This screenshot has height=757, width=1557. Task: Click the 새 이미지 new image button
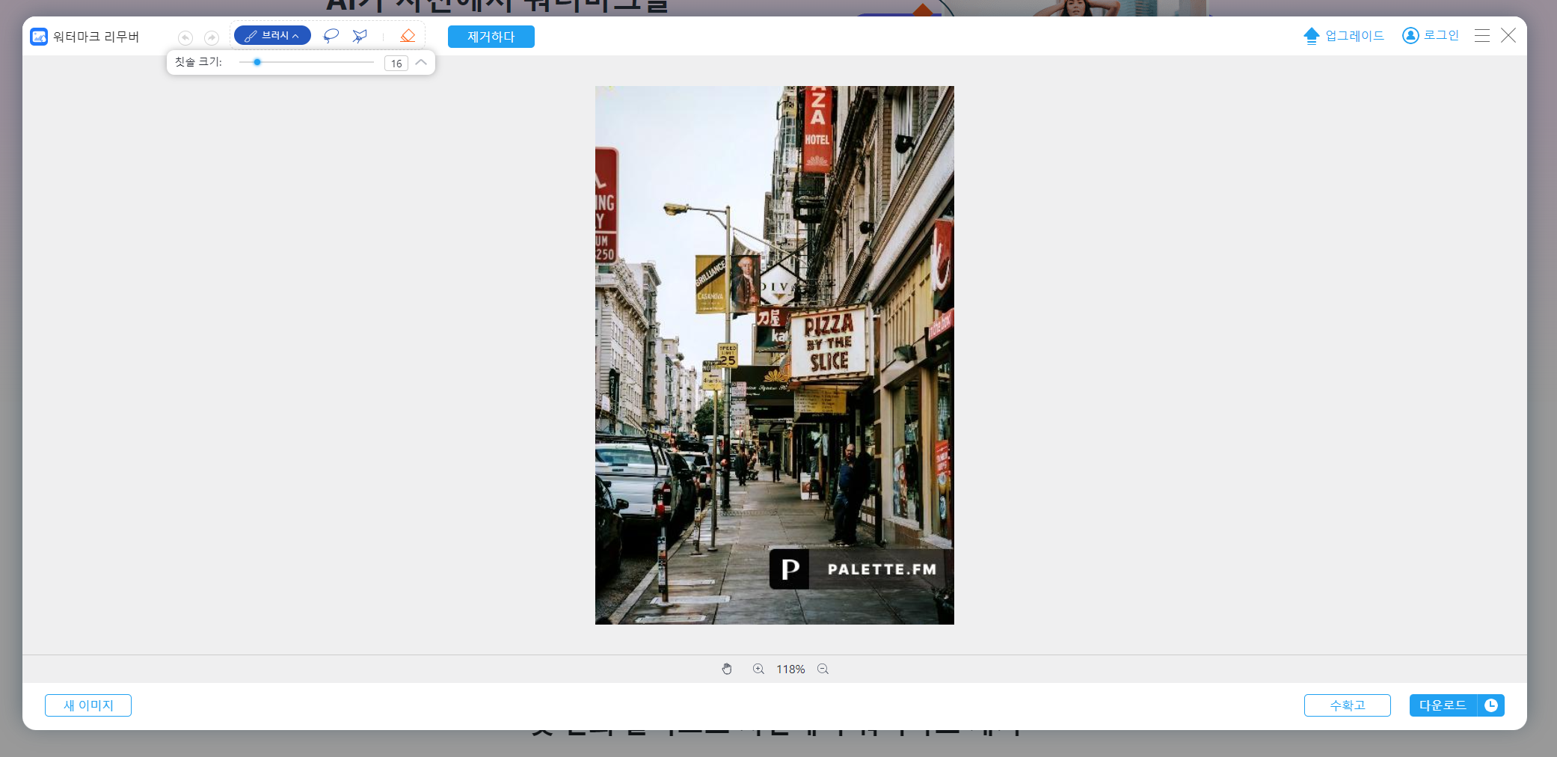(x=88, y=705)
